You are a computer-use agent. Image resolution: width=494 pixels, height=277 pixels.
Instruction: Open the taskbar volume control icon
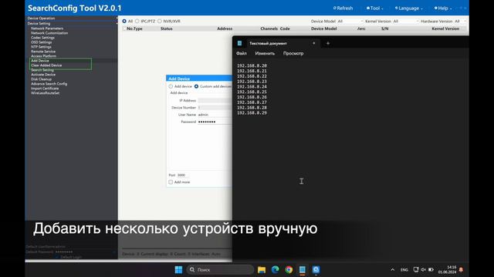[x=424, y=270]
